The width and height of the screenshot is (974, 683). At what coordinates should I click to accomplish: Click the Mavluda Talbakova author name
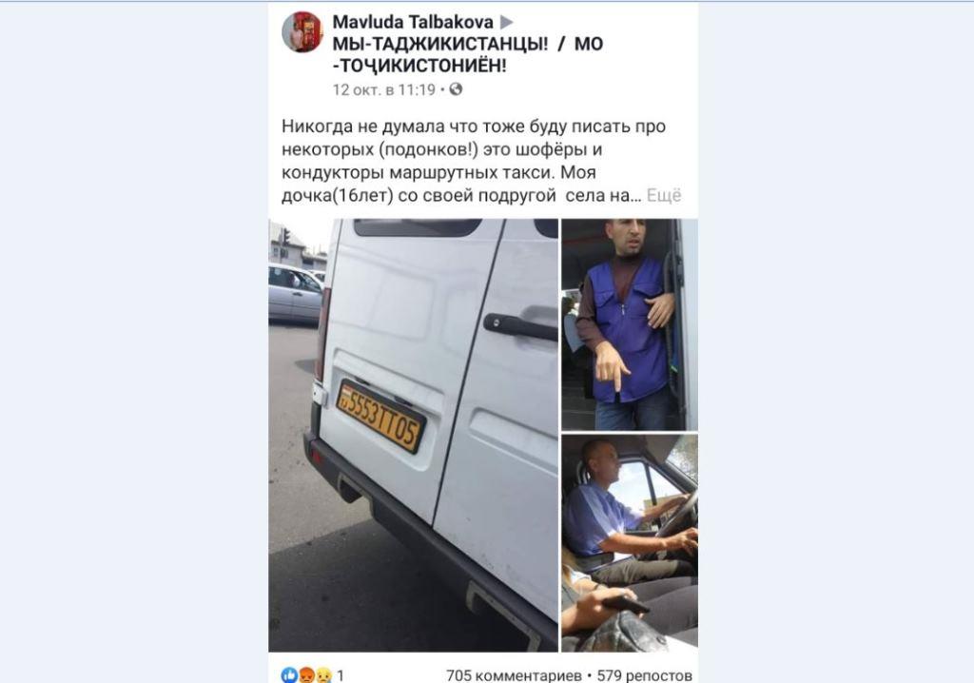413,22
